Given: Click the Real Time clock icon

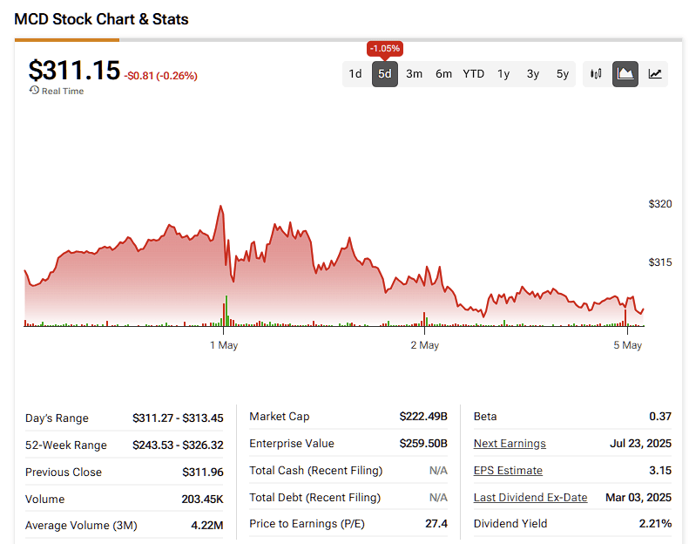Looking at the screenshot, I should pos(34,90).
